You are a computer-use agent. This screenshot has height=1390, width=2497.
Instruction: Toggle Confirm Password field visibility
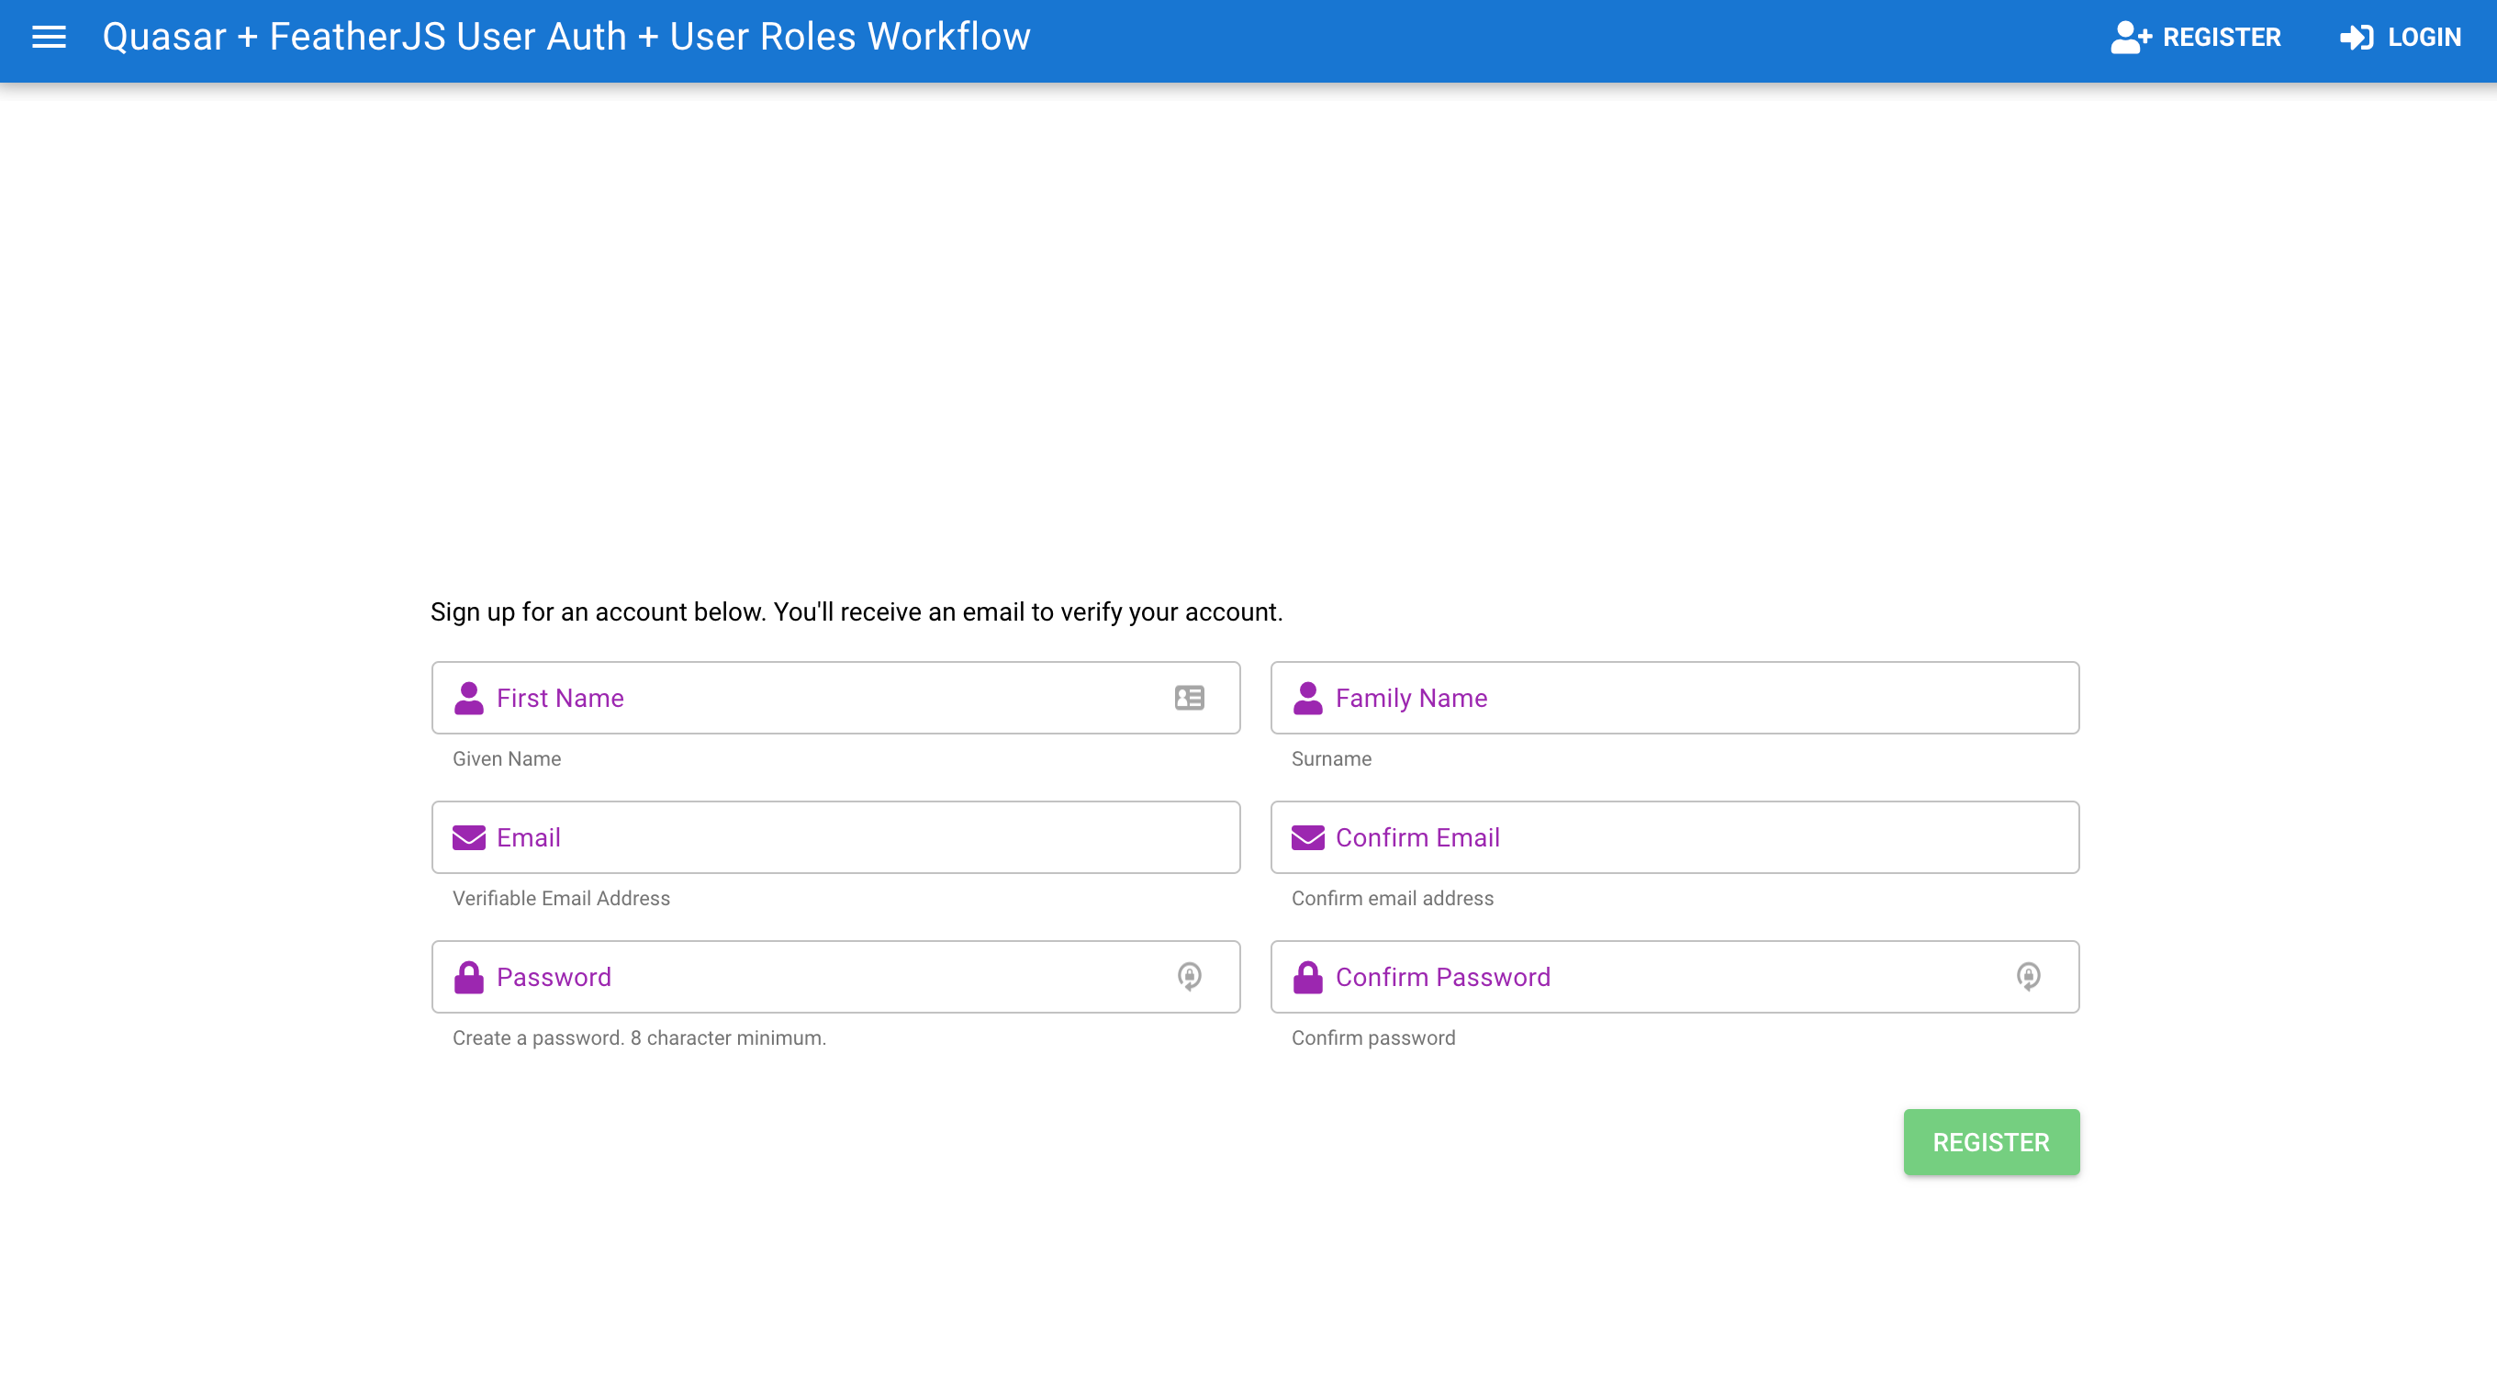2028,976
